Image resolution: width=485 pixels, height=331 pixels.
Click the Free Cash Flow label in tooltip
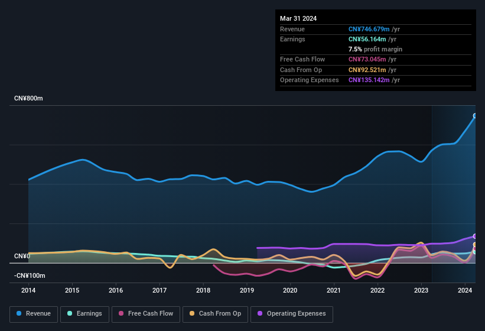coord(302,59)
